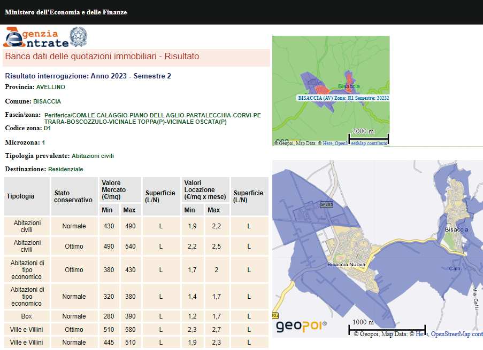The height and width of the screenshot is (350, 483).
Task: Click the 2000 m scale bar
Action: pos(369,138)
